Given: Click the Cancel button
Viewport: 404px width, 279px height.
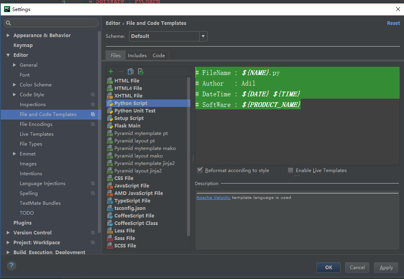Looking at the screenshot, I should [x=357, y=268].
